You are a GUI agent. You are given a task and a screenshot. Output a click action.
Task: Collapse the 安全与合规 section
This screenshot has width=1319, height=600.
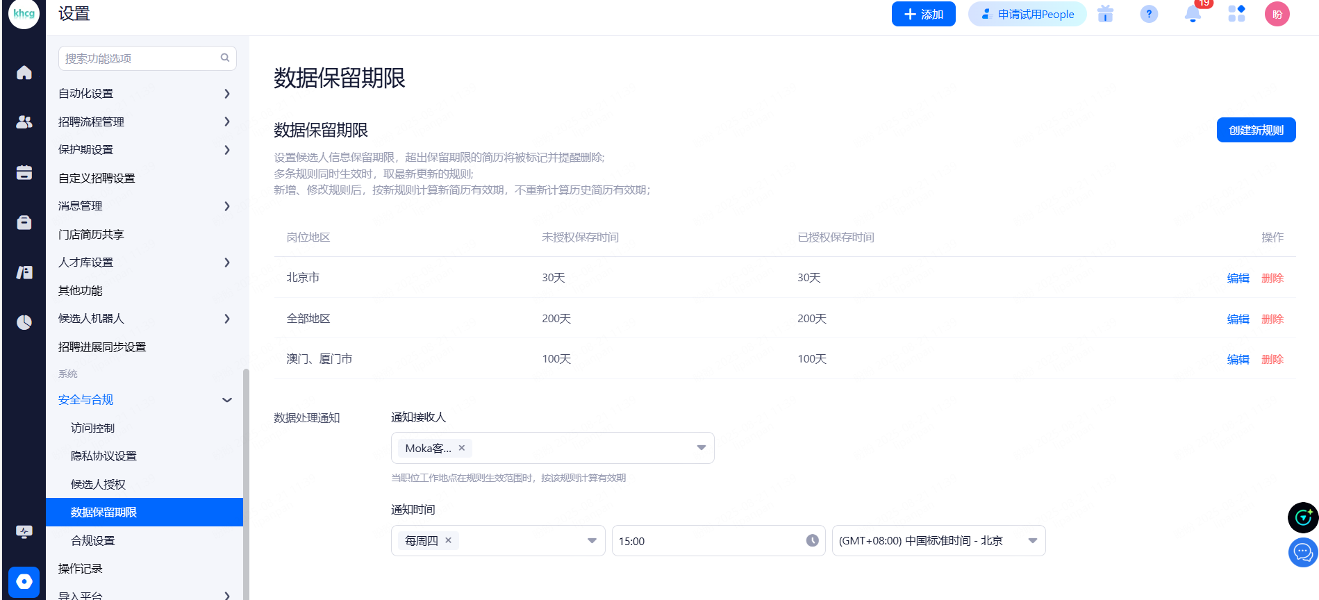pos(226,400)
